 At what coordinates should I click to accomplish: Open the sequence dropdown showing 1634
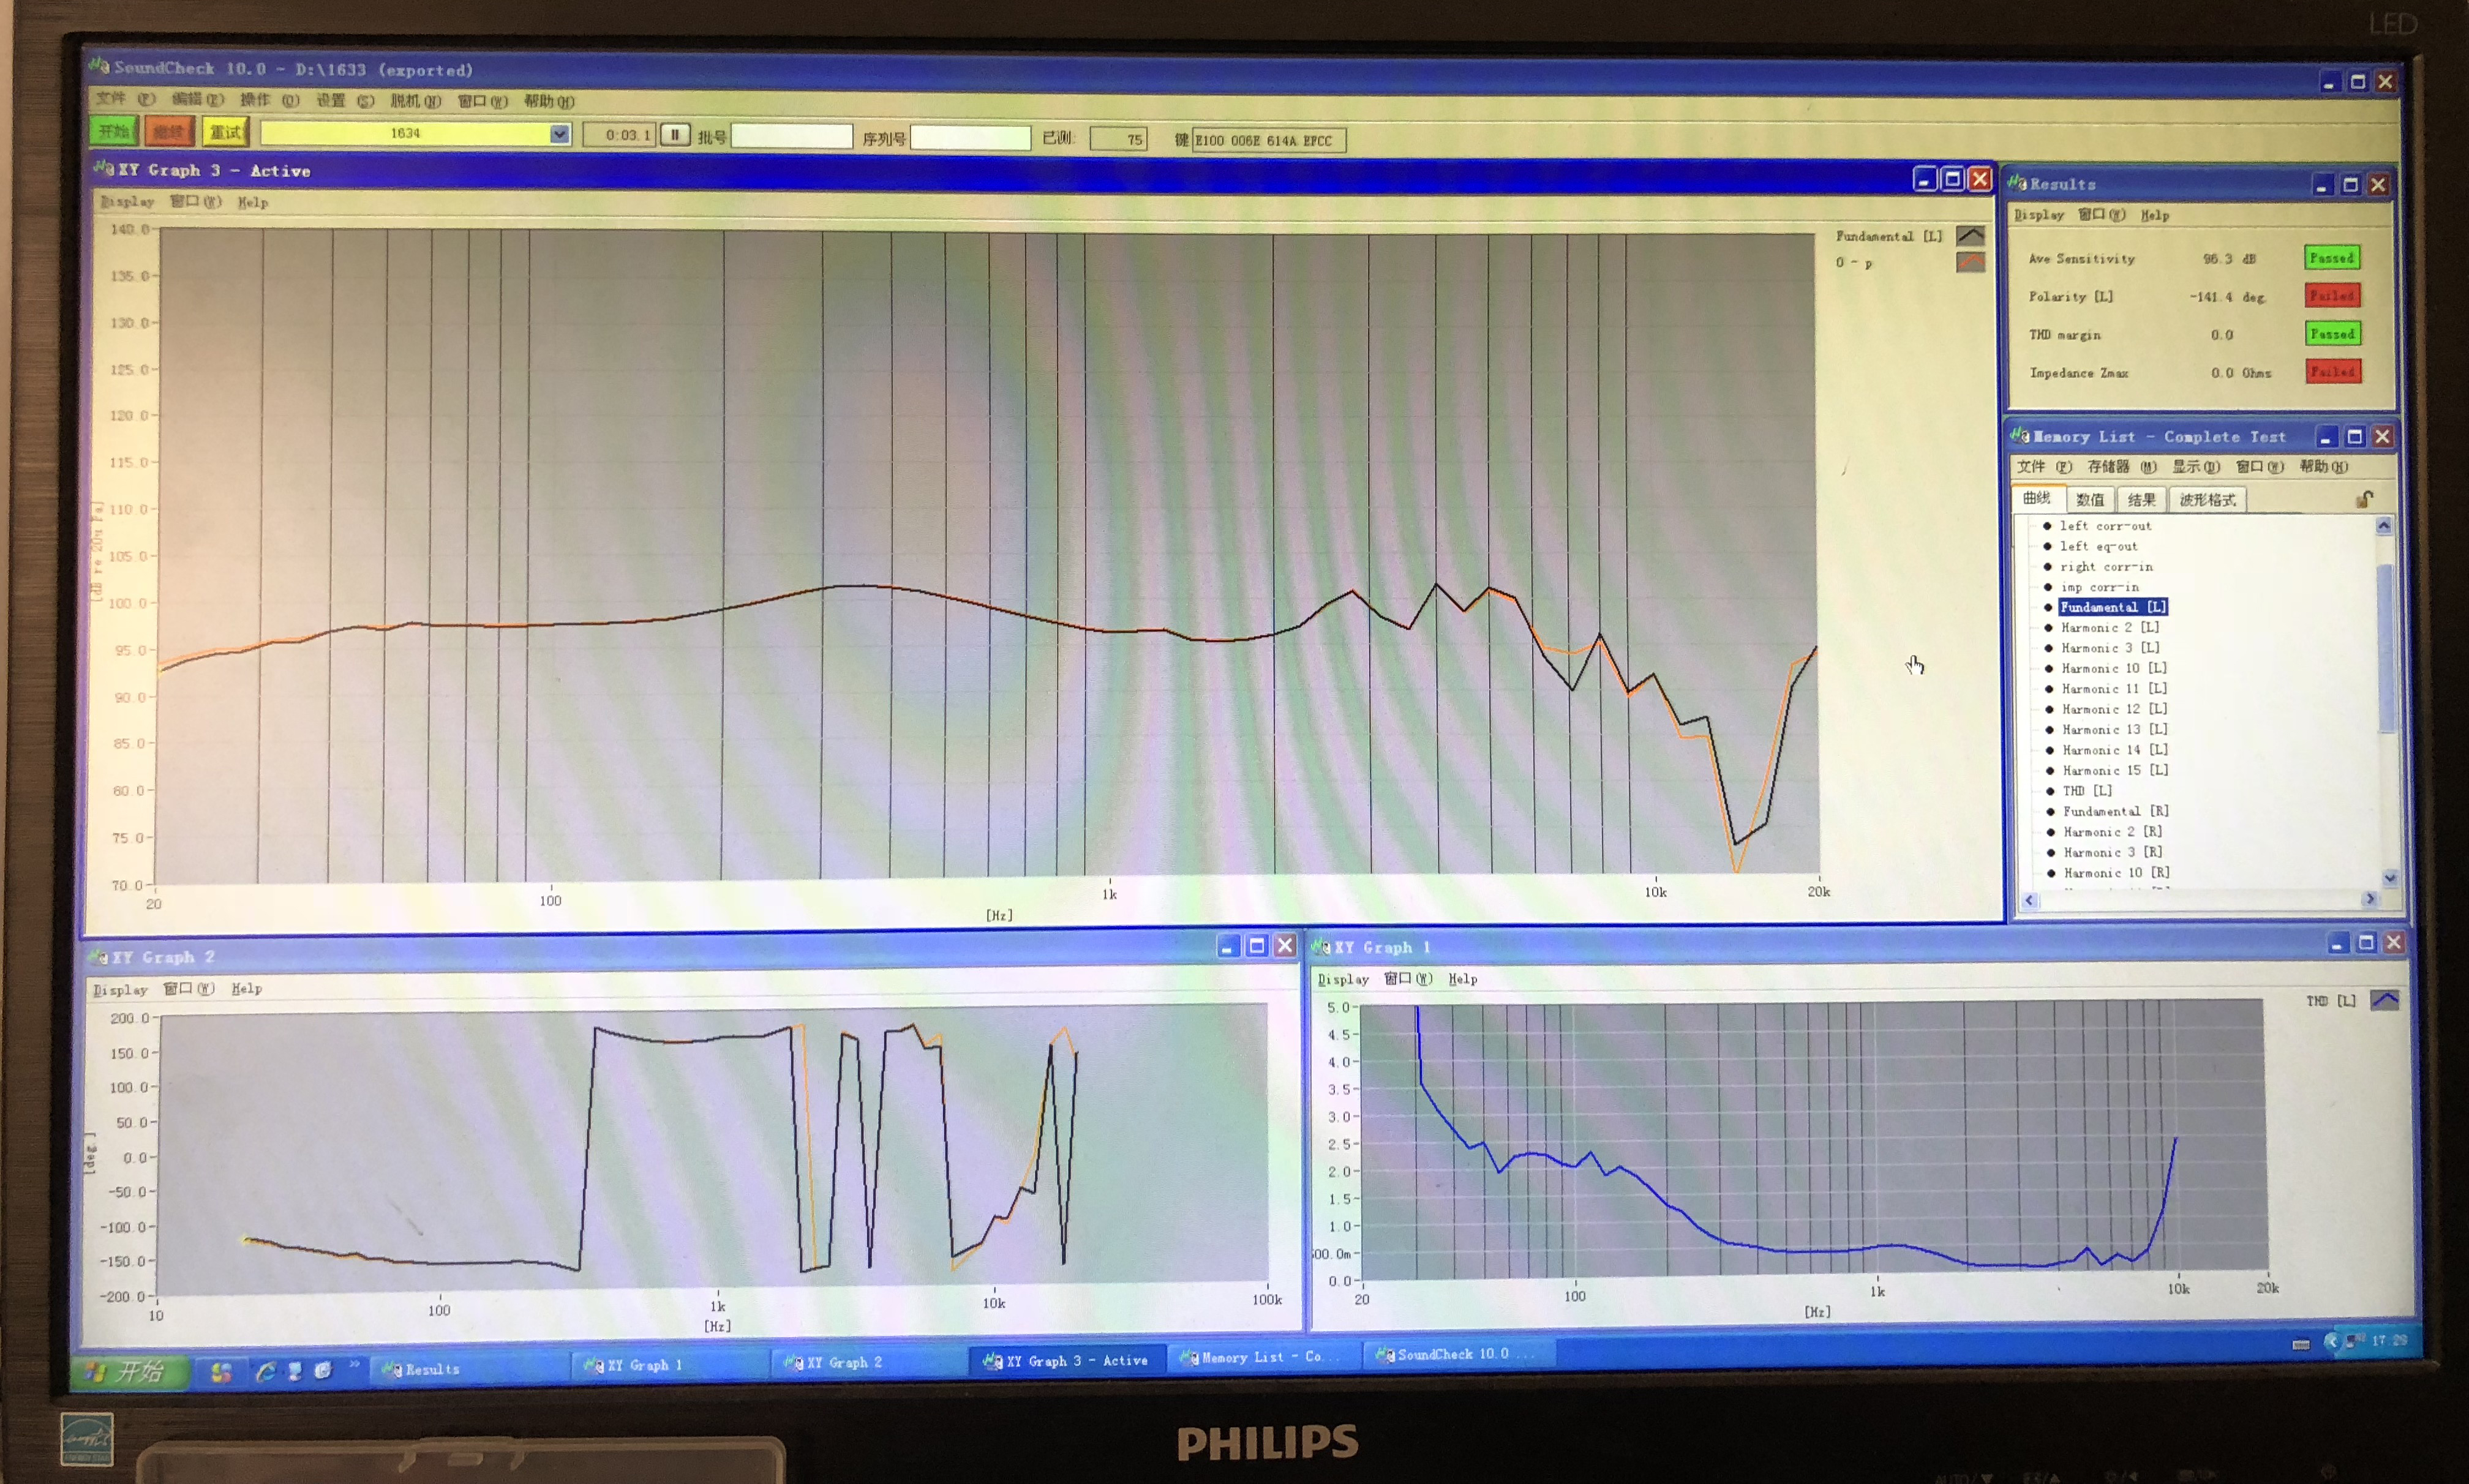point(559,134)
